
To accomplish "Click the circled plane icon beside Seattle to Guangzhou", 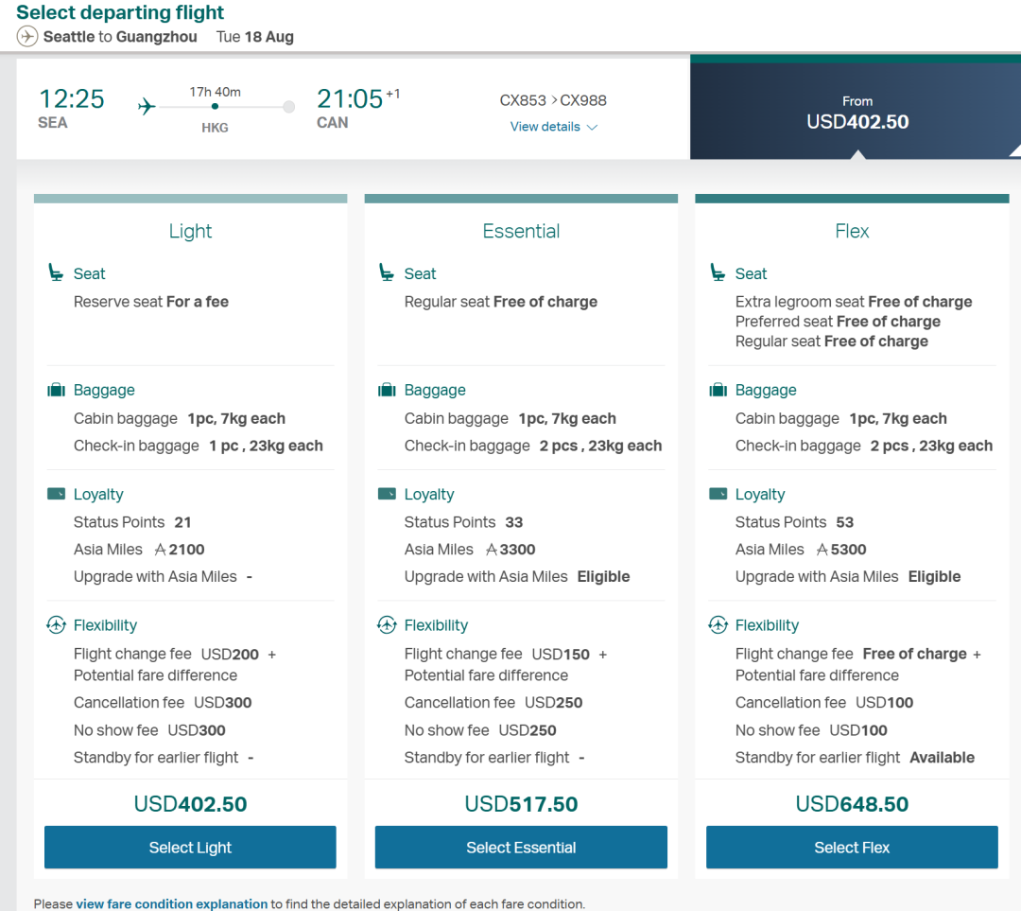I will (x=26, y=37).
